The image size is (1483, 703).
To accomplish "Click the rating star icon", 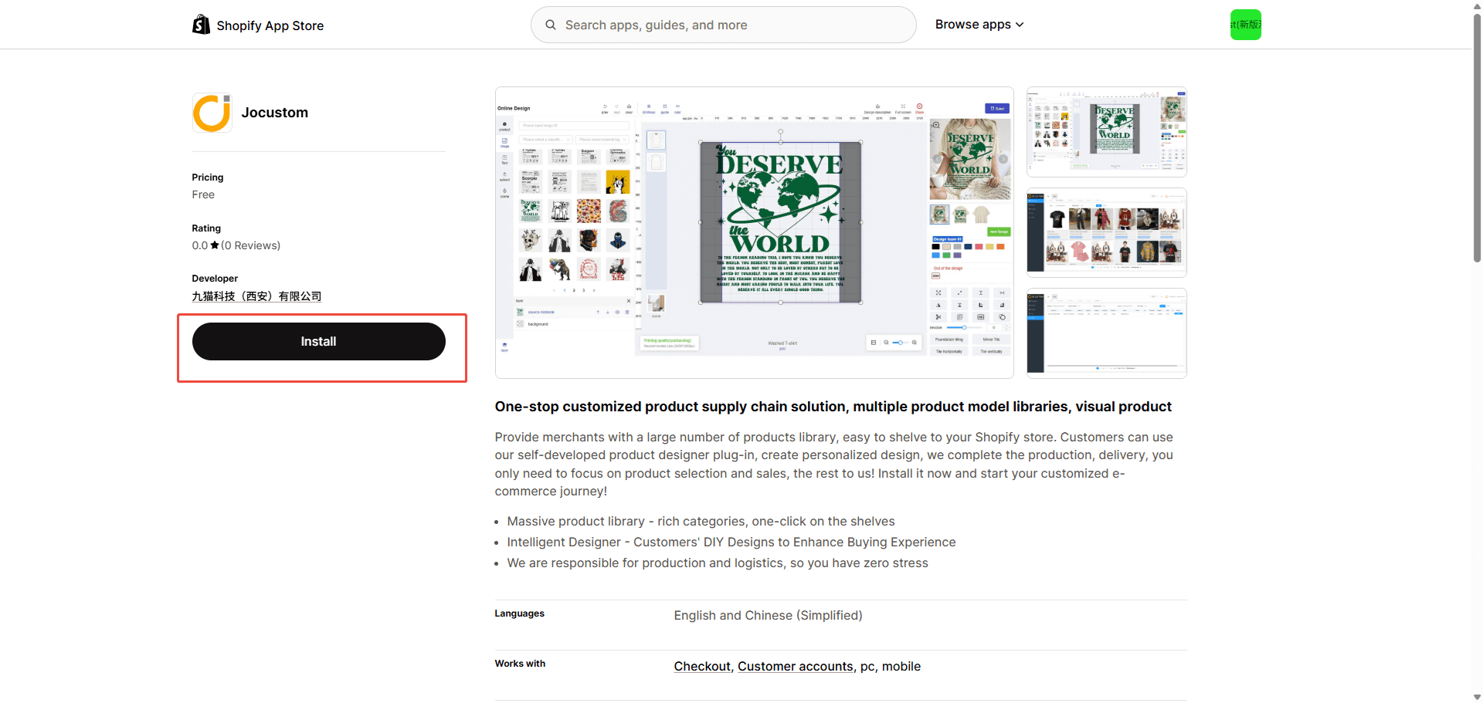I will pyautogui.click(x=215, y=245).
